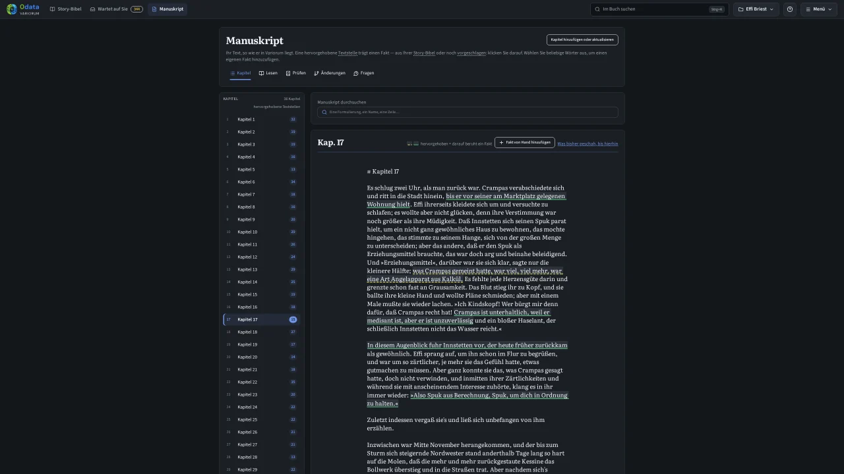Image resolution: width=844 pixels, height=474 pixels.
Task: Select Kapitel 1 in chapter list
Action: 262,119
